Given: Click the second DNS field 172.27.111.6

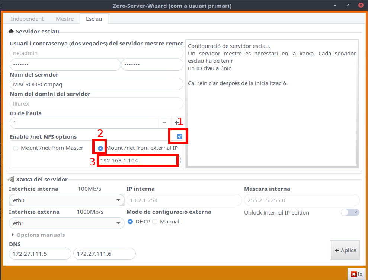Looking at the screenshot, I should pyautogui.click(x=104, y=254).
